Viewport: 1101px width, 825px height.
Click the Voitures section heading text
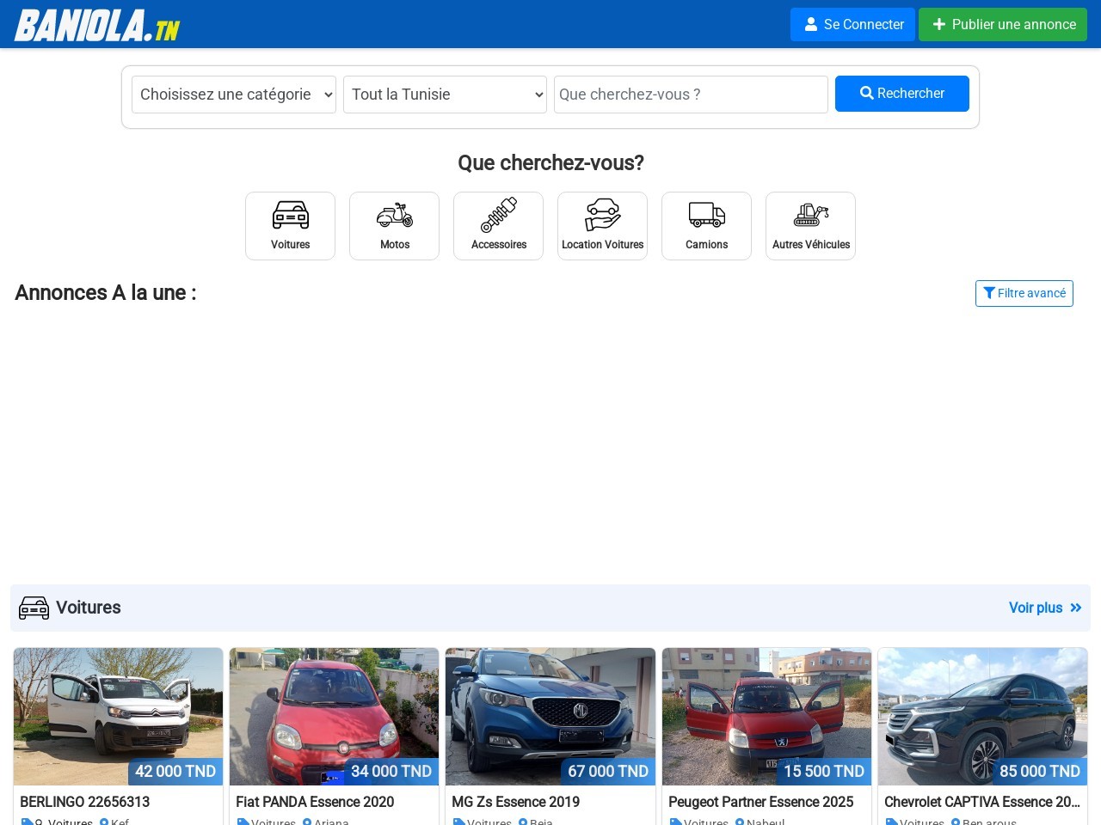point(88,608)
